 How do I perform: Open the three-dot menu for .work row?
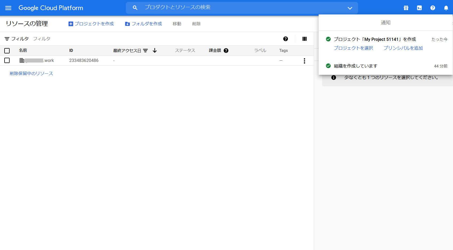(x=304, y=61)
